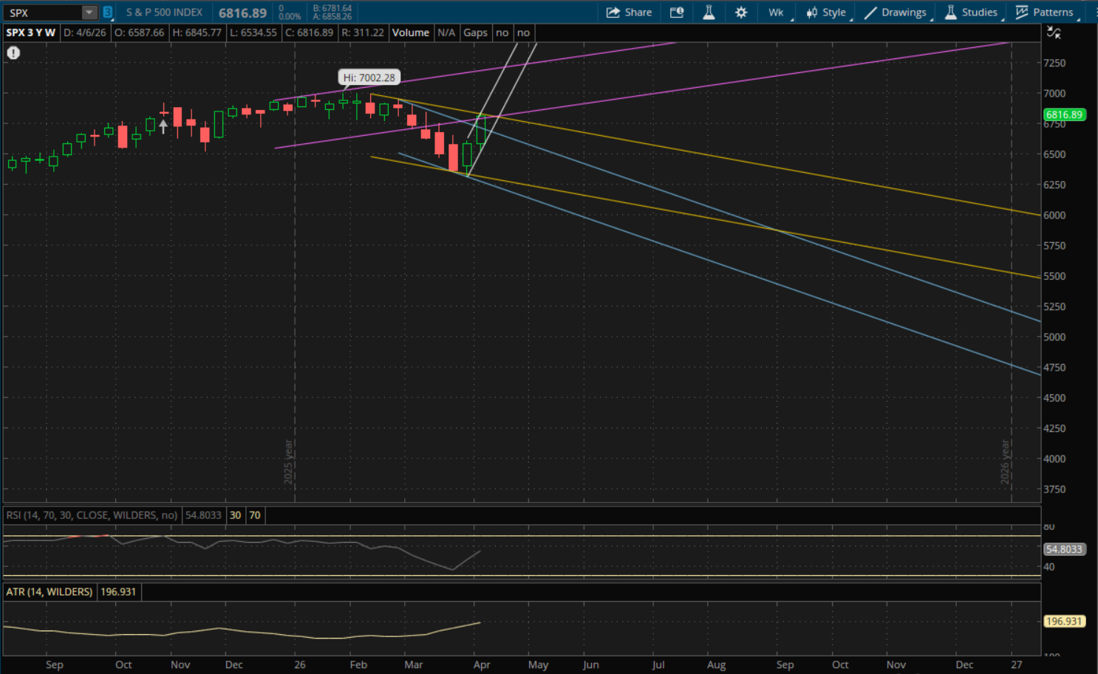Open chart settings gear icon

[741, 12]
